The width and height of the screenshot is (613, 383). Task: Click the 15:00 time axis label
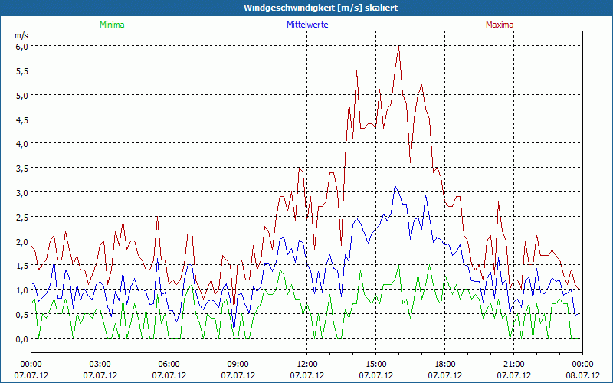[x=376, y=365]
